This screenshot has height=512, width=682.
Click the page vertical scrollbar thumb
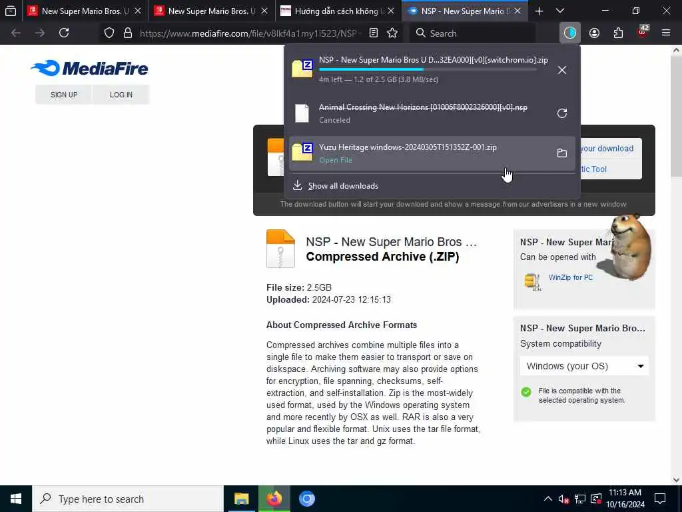pyautogui.click(x=677, y=116)
